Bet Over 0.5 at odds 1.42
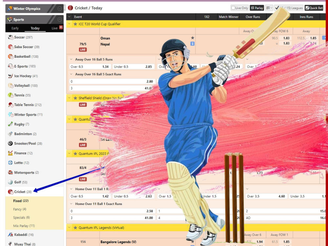Viewport: 328px width, 246px height. [90, 196]
